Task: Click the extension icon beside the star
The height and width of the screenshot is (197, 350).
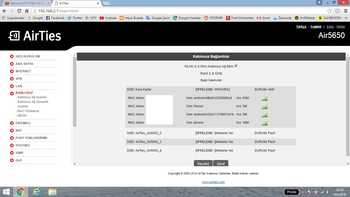Action: click(337, 11)
